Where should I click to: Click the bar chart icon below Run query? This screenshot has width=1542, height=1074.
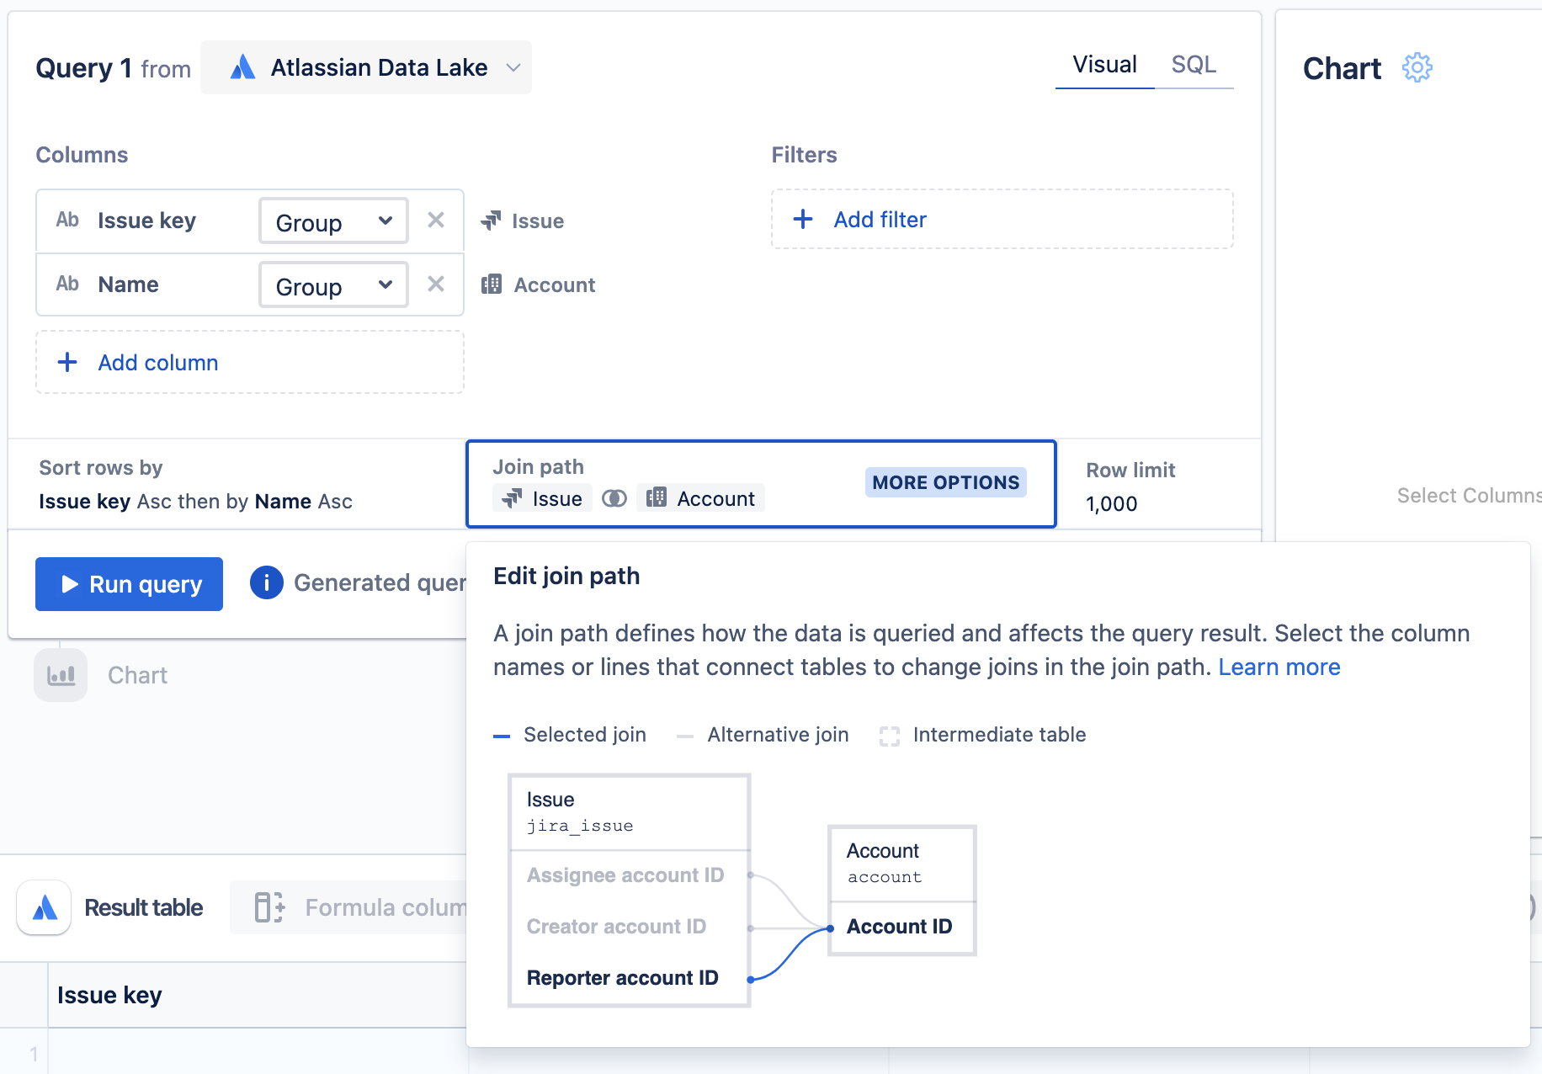tap(61, 675)
